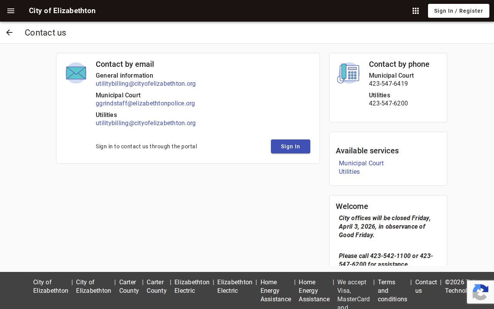Click the Contact by phone heading
This screenshot has height=309, width=494.
point(399,64)
